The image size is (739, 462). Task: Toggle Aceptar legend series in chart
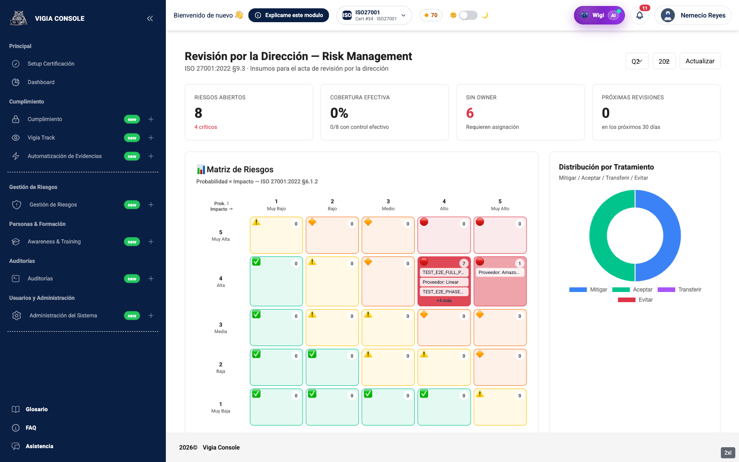pyautogui.click(x=632, y=290)
